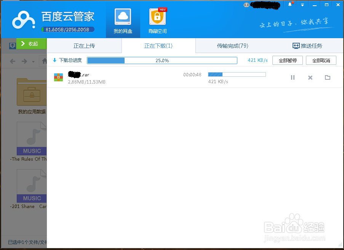
Task: Click the 全部取消 button
Action: coord(321,60)
